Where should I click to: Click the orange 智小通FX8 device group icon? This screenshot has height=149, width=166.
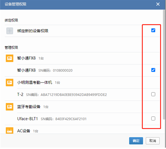coord(10,58)
